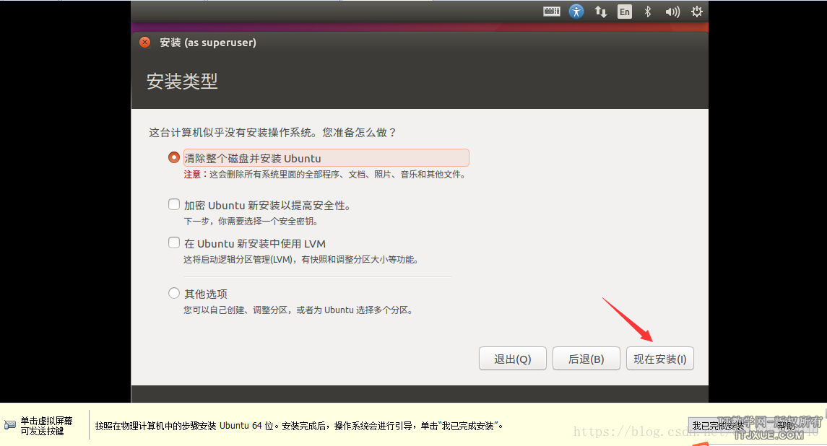827x446 pixels.
Task: Click the 现在安装(I) button
Action: click(x=659, y=359)
